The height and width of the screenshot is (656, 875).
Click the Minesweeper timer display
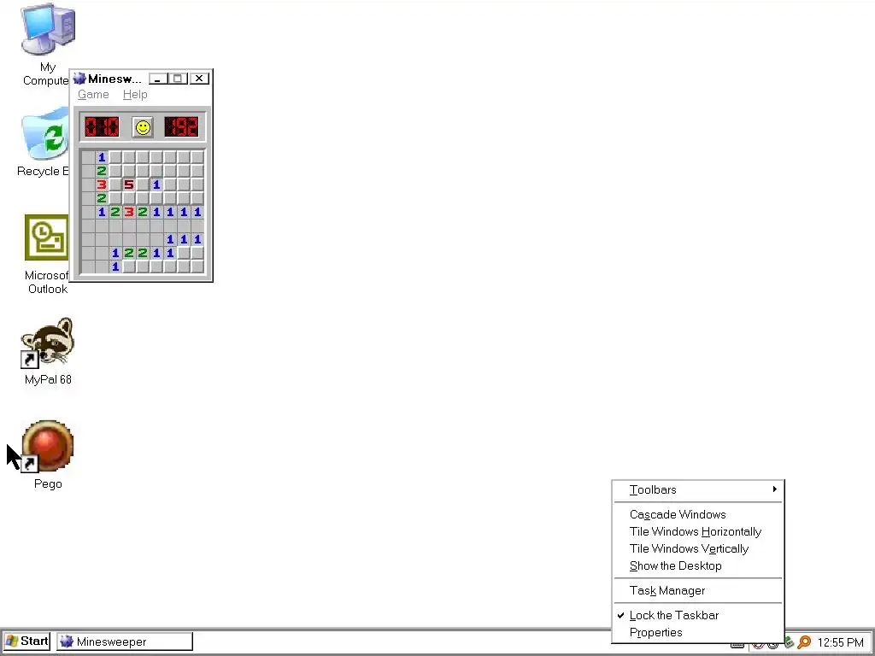point(181,127)
